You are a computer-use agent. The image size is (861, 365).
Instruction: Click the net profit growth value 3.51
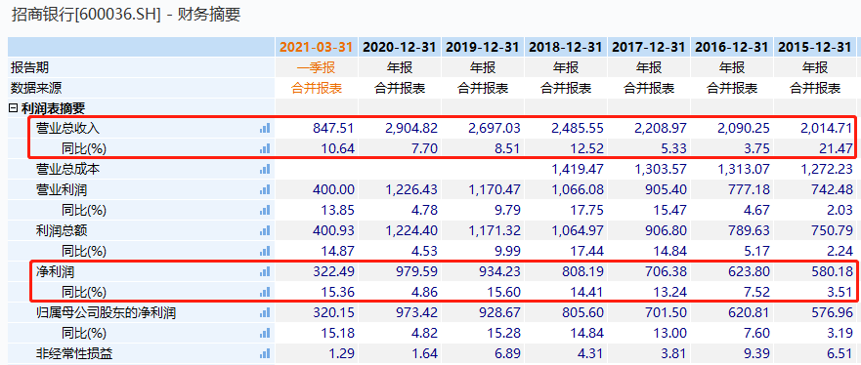pyautogui.click(x=840, y=292)
